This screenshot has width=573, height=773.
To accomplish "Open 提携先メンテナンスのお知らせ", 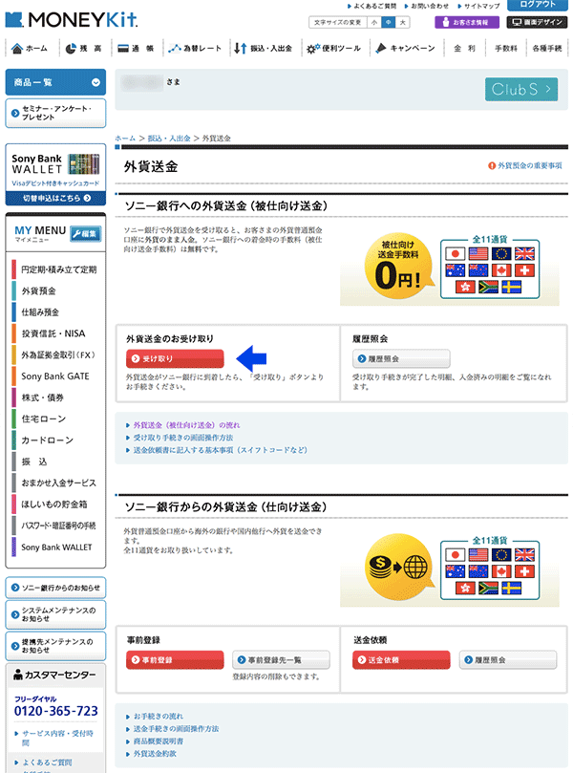I will click(55, 646).
